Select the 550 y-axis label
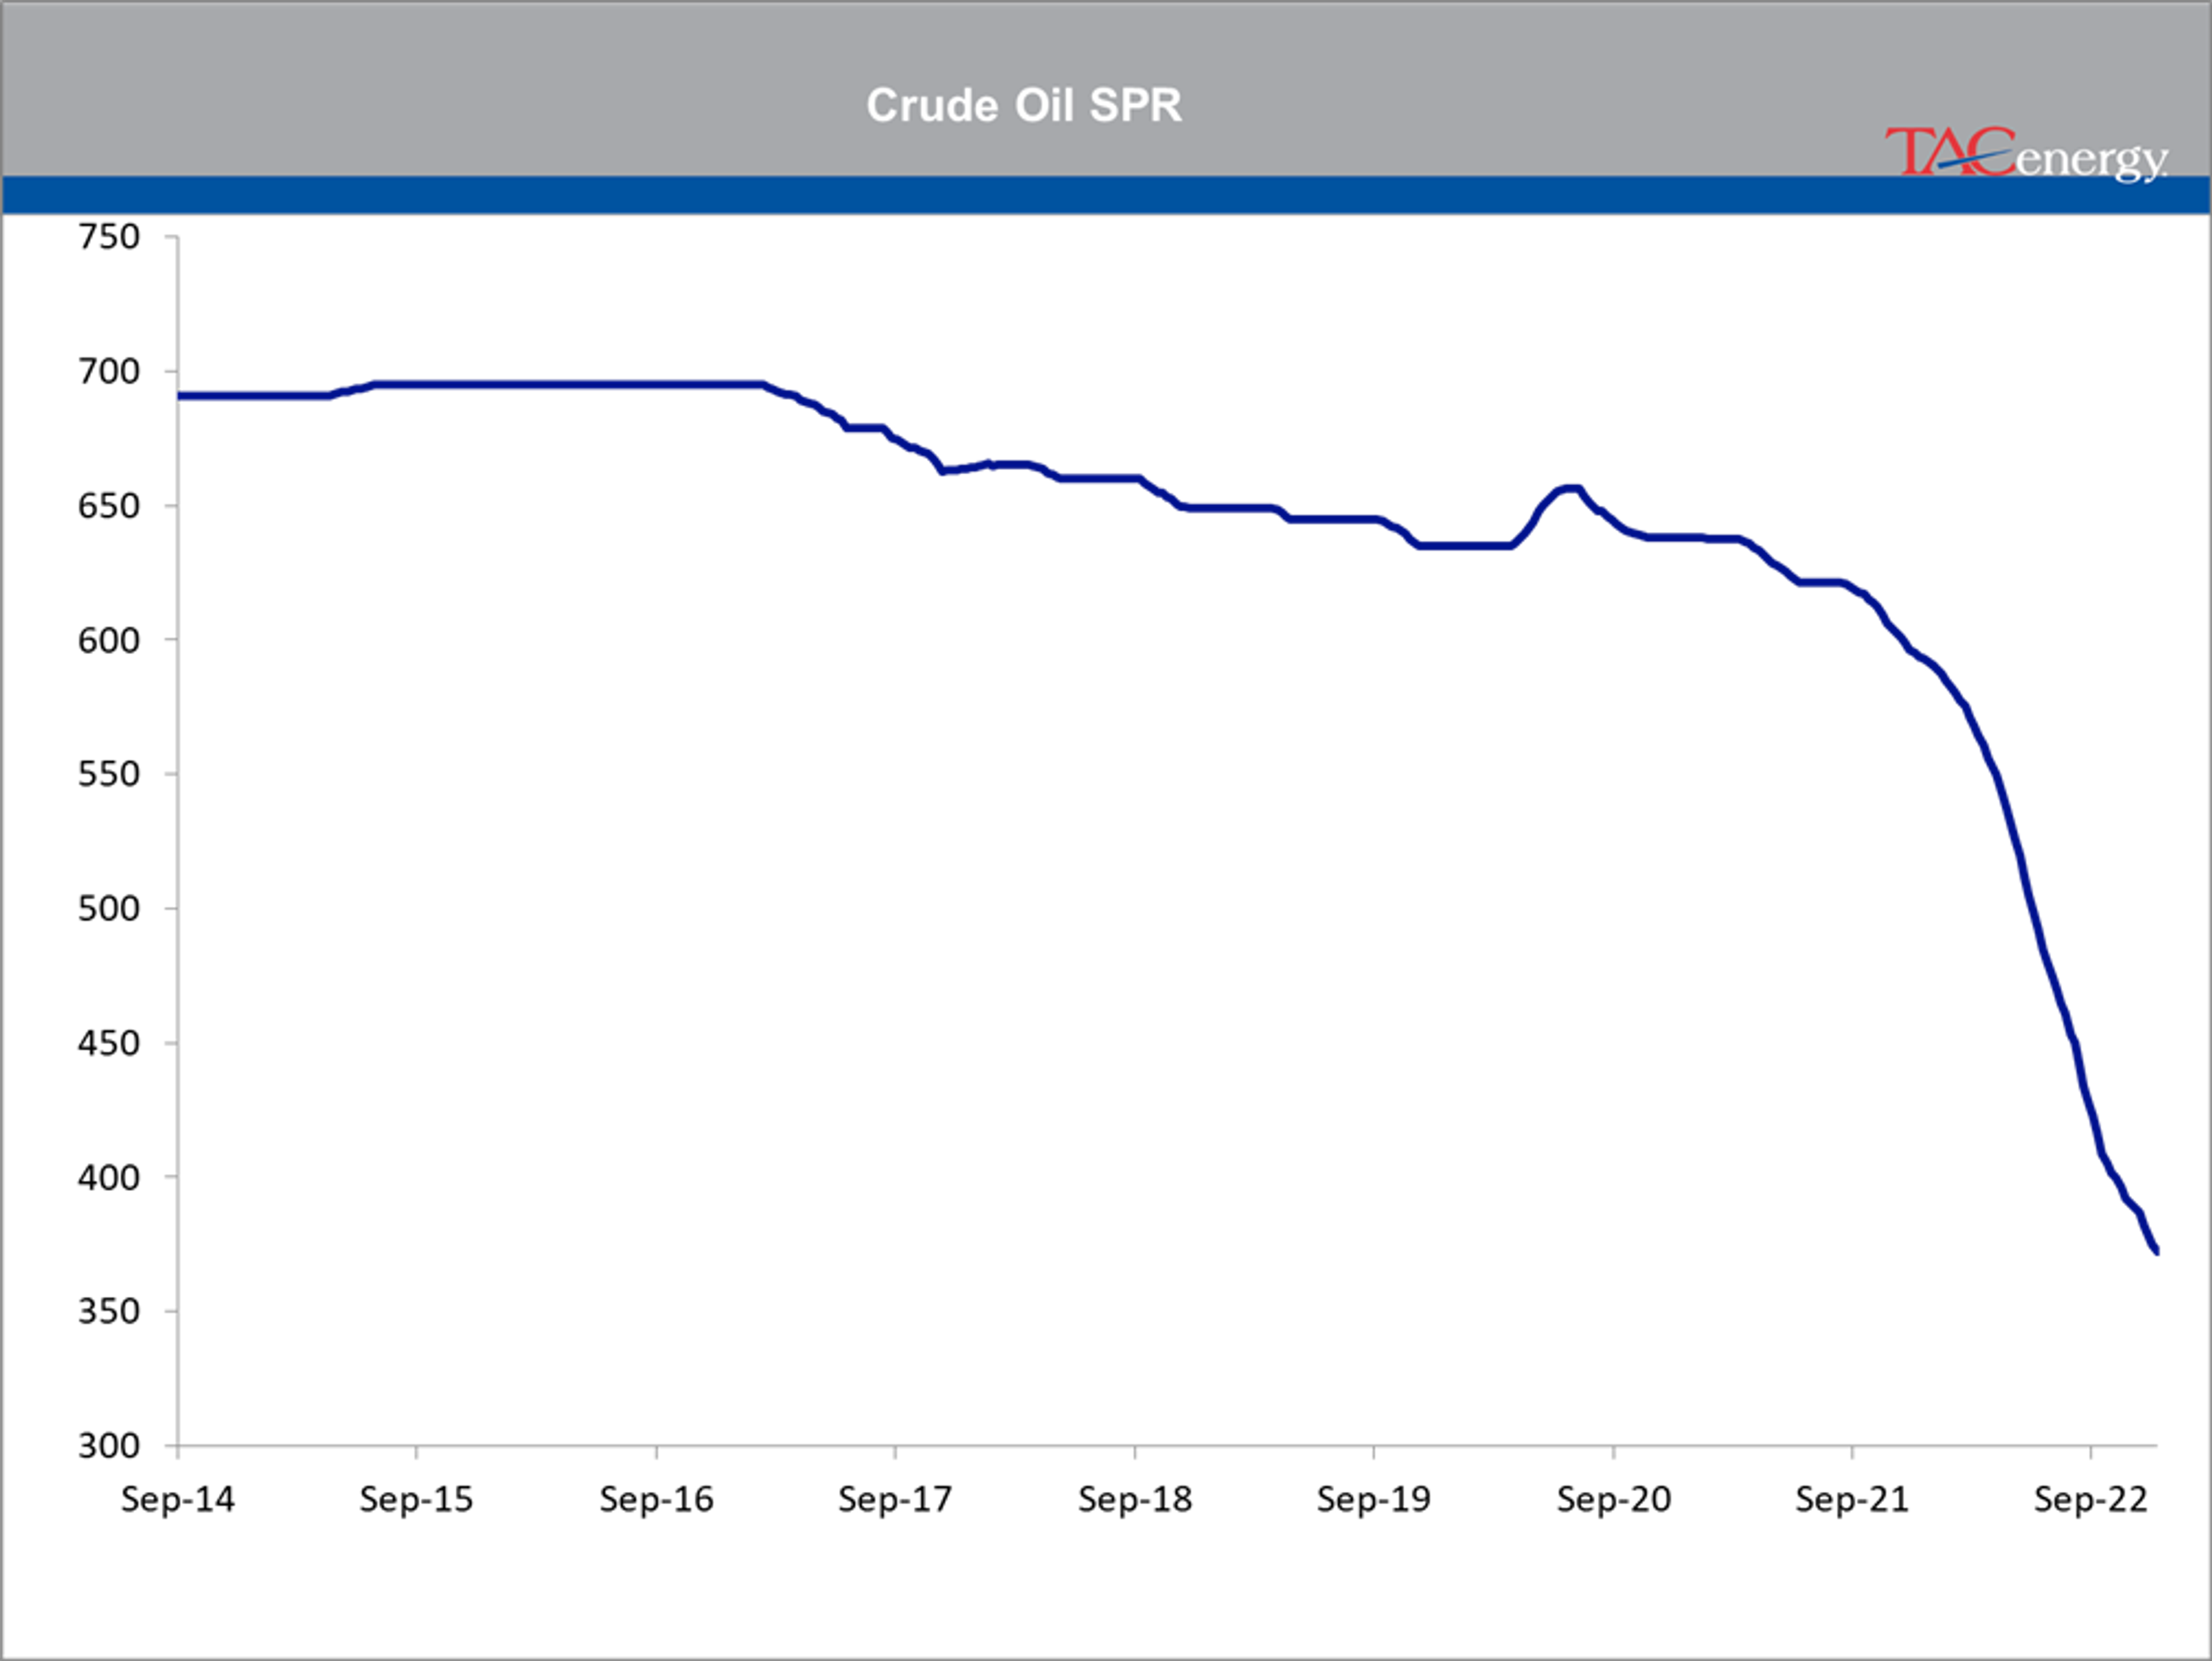The image size is (2212, 1661). (x=109, y=774)
